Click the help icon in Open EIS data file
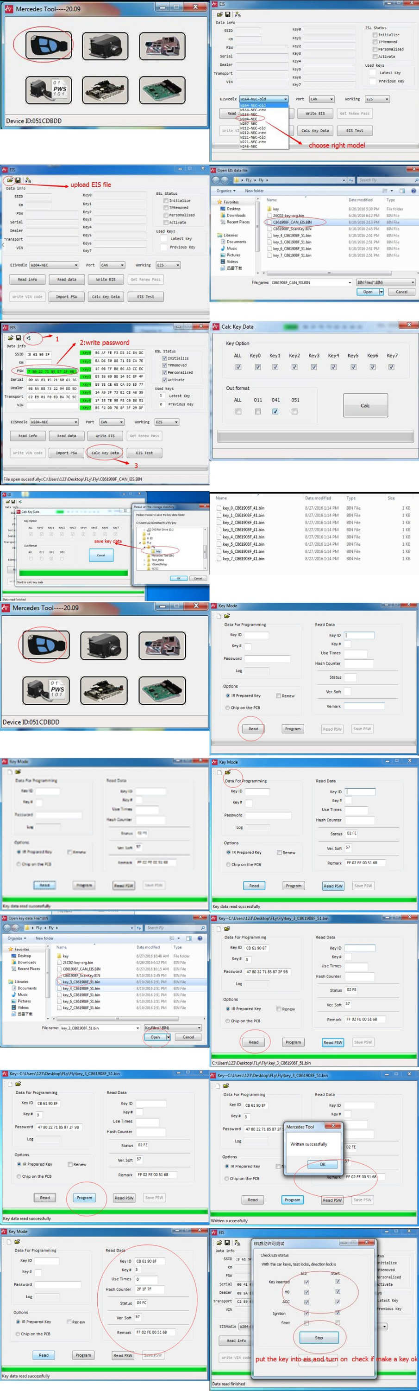Screen dimensions: 419x1391 pos(413,191)
